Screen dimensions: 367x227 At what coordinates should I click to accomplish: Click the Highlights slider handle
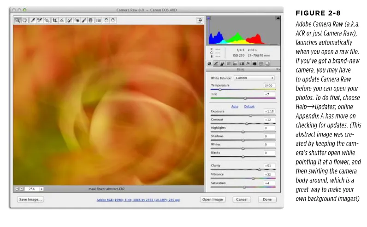[243, 132]
